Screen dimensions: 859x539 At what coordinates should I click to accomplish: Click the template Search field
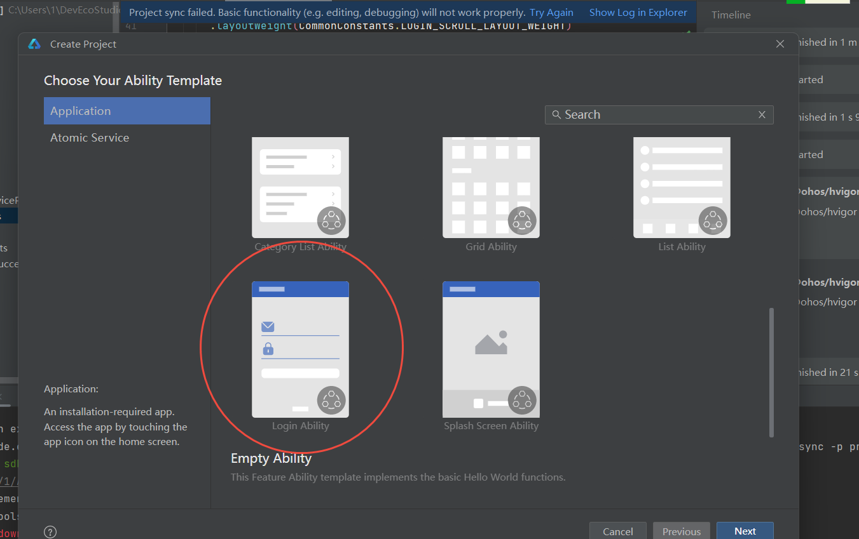point(659,115)
